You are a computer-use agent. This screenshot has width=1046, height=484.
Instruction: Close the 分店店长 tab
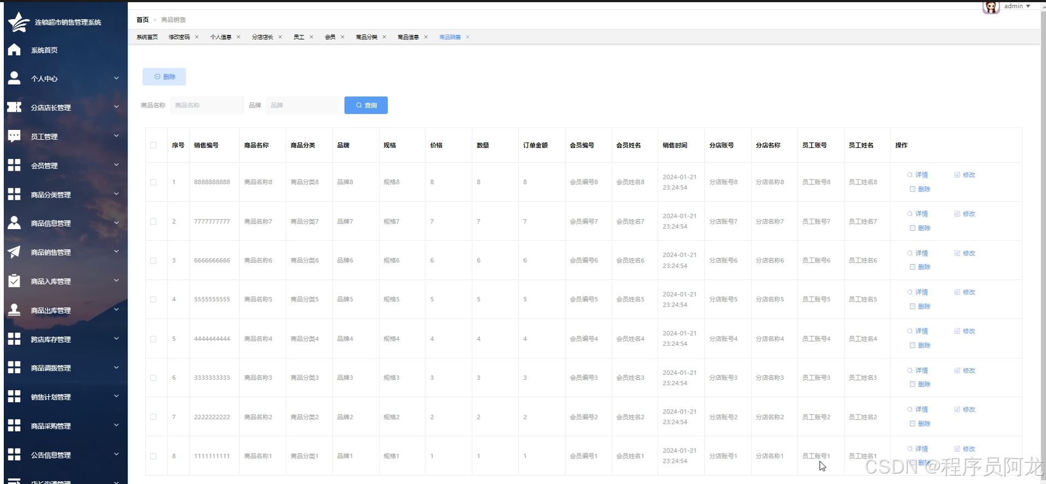point(280,37)
